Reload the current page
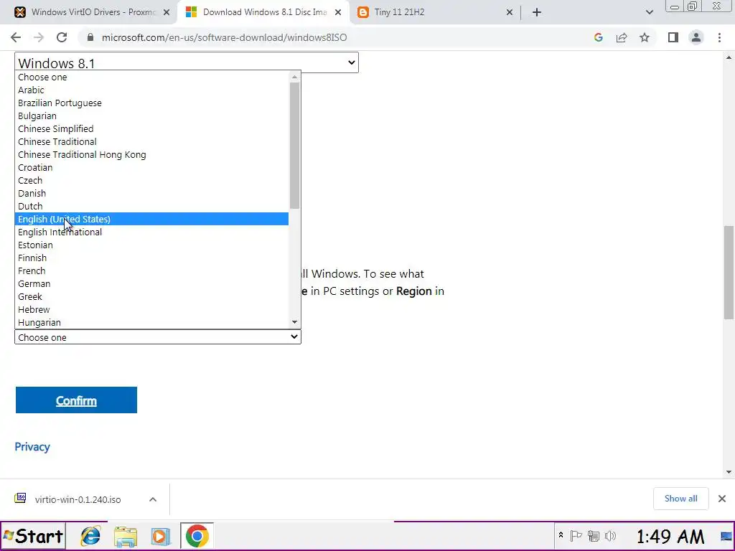The image size is (735, 551). [x=62, y=37]
